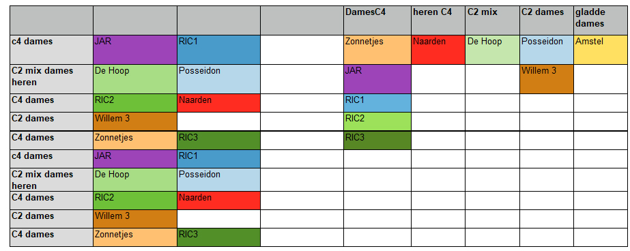Select the C2 dames column header
Screen dimensions: 630x251
pos(547,20)
